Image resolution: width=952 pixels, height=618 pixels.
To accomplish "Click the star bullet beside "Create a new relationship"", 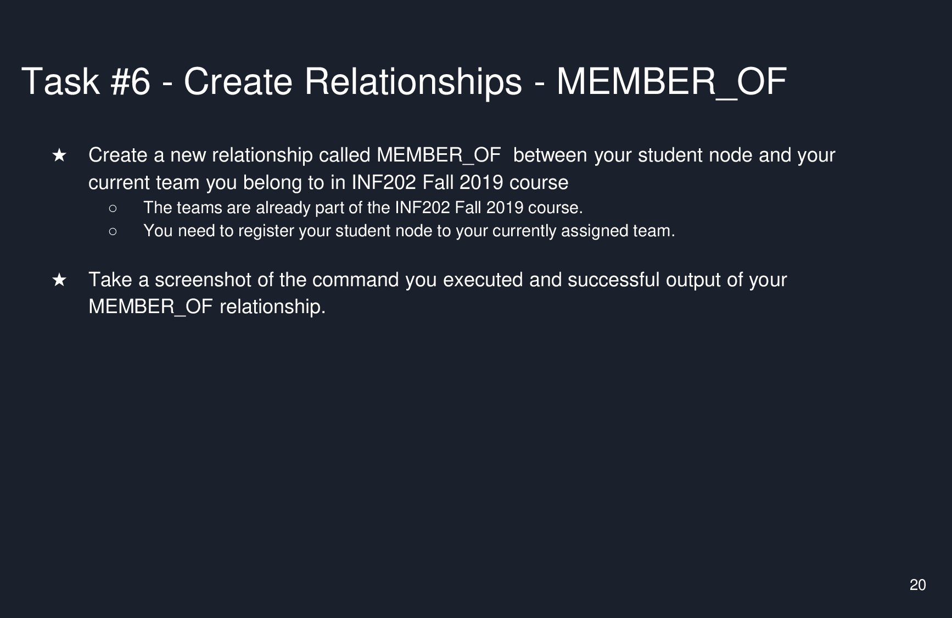I will click(59, 155).
